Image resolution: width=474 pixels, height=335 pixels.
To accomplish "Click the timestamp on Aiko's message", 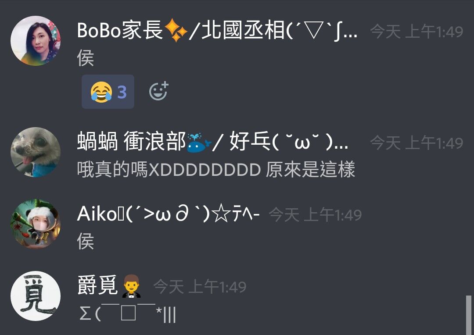I will (315, 215).
